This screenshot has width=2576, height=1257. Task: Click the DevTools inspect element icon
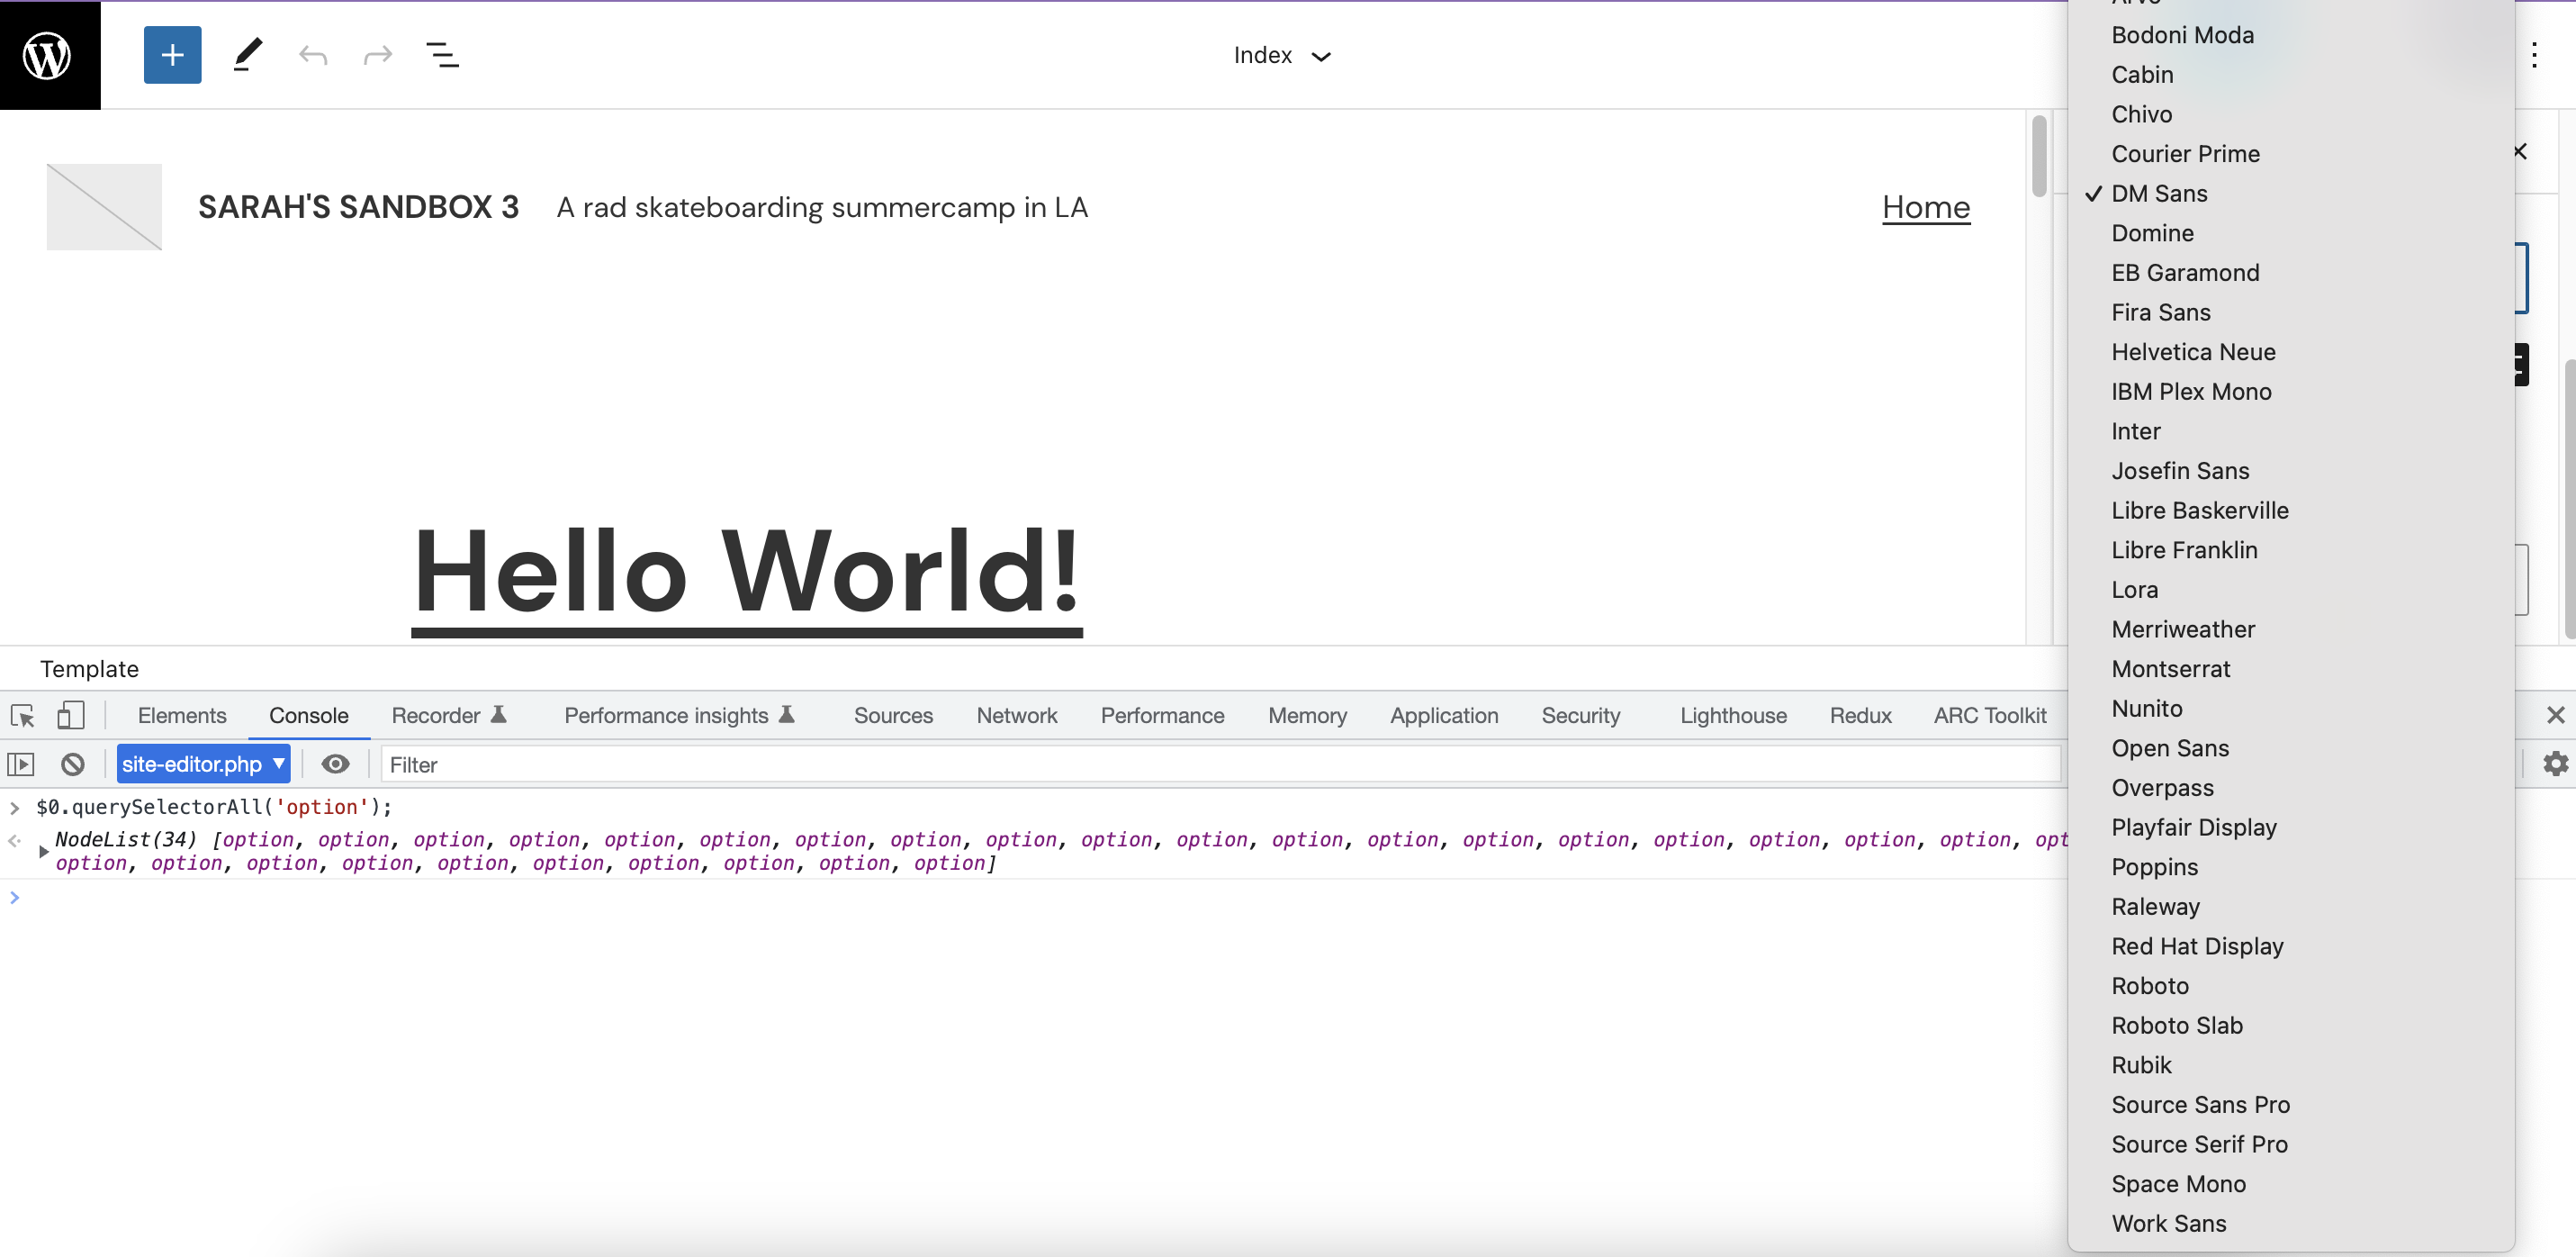click(22, 716)
